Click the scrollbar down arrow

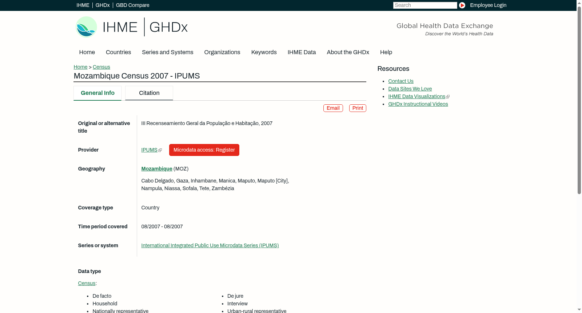point(579,310)
